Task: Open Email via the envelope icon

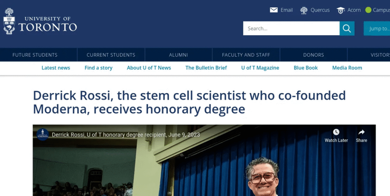Action: pyautogui.click(x=273, y=10)
